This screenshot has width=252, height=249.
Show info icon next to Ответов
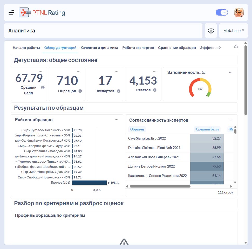point(155,90)
